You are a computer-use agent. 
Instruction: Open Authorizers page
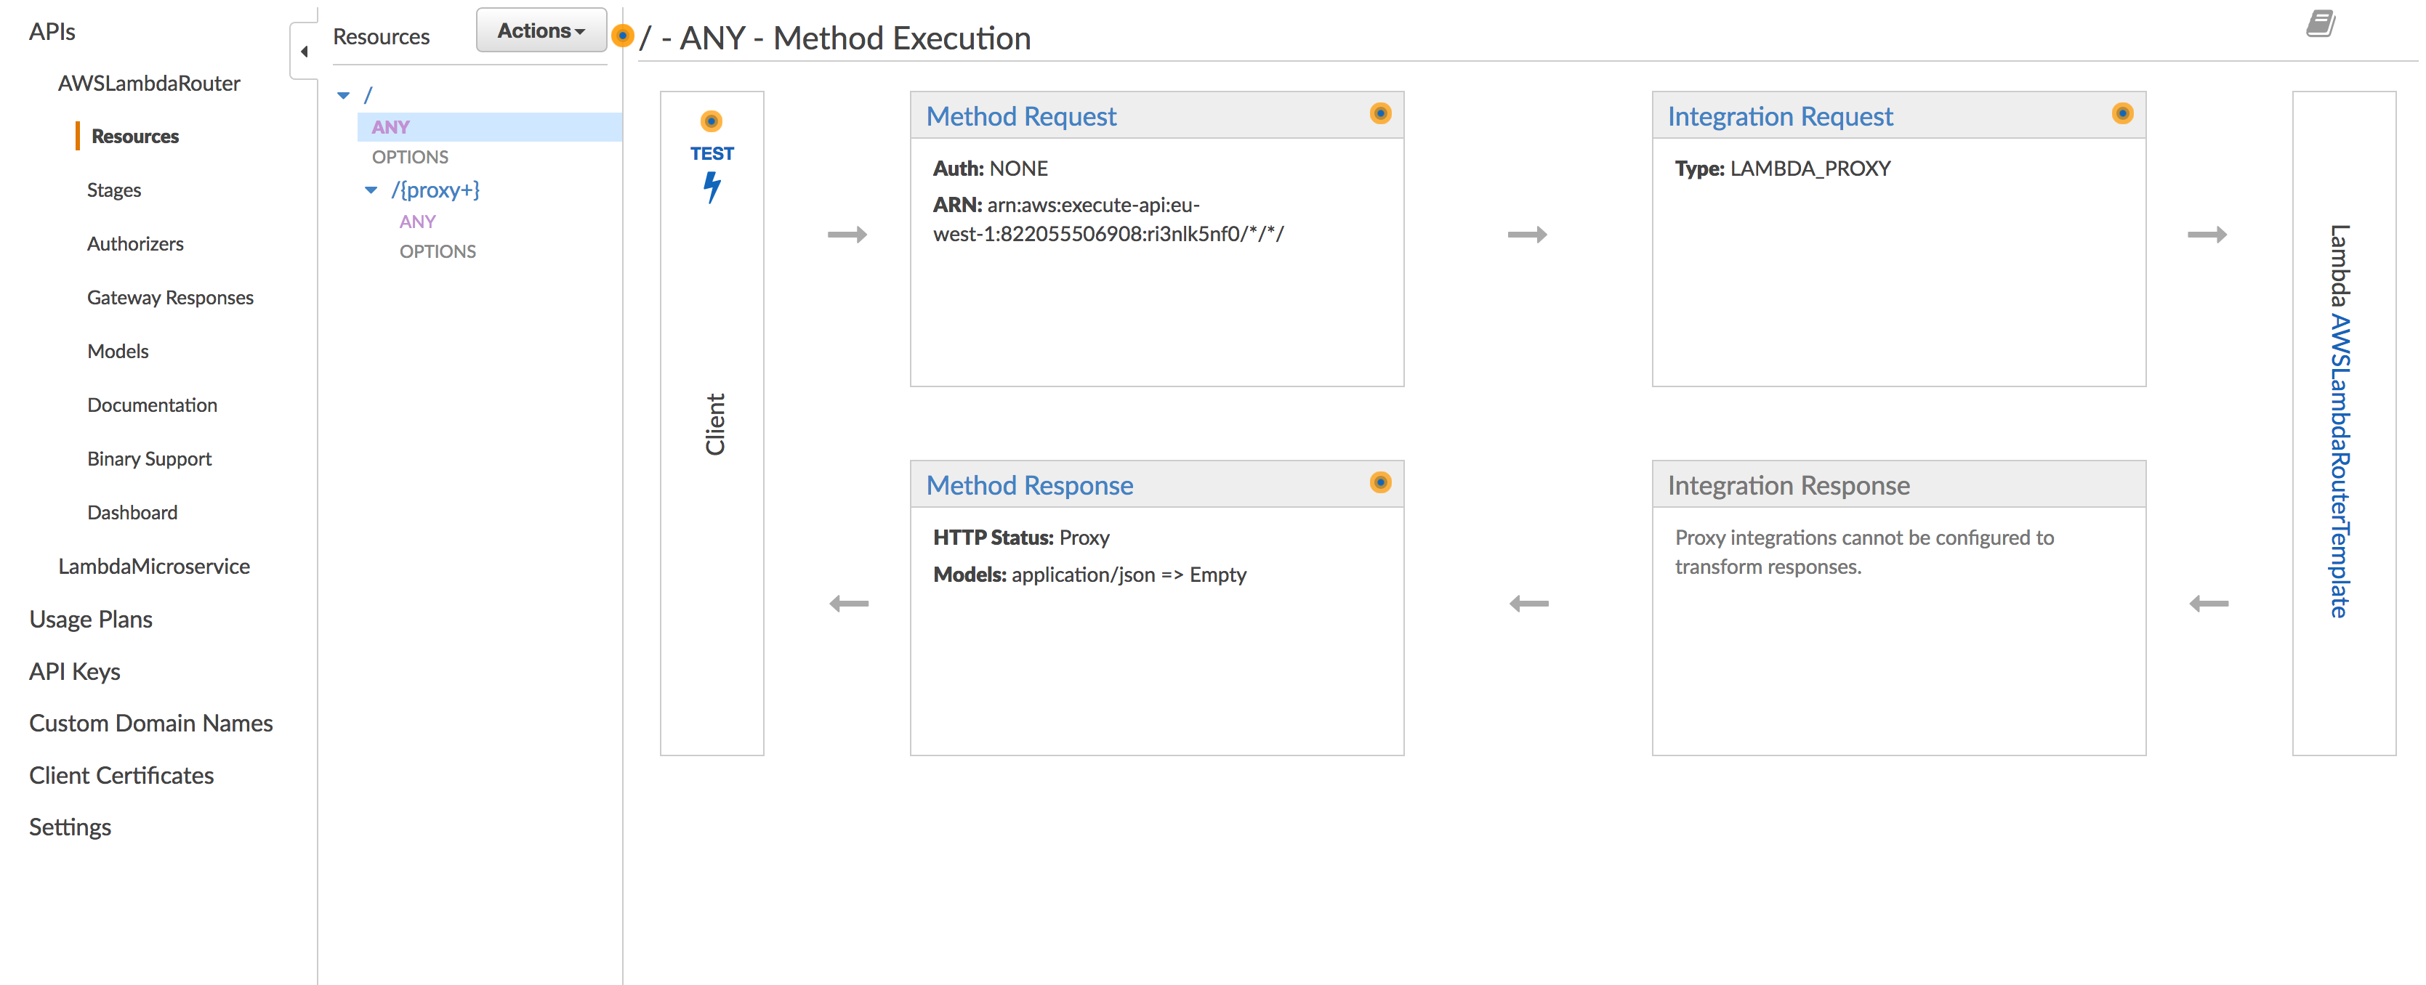click(134, 244)
